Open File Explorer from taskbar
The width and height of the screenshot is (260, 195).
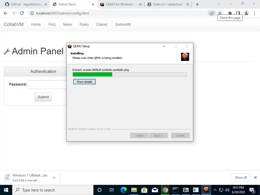click(134, 190)
